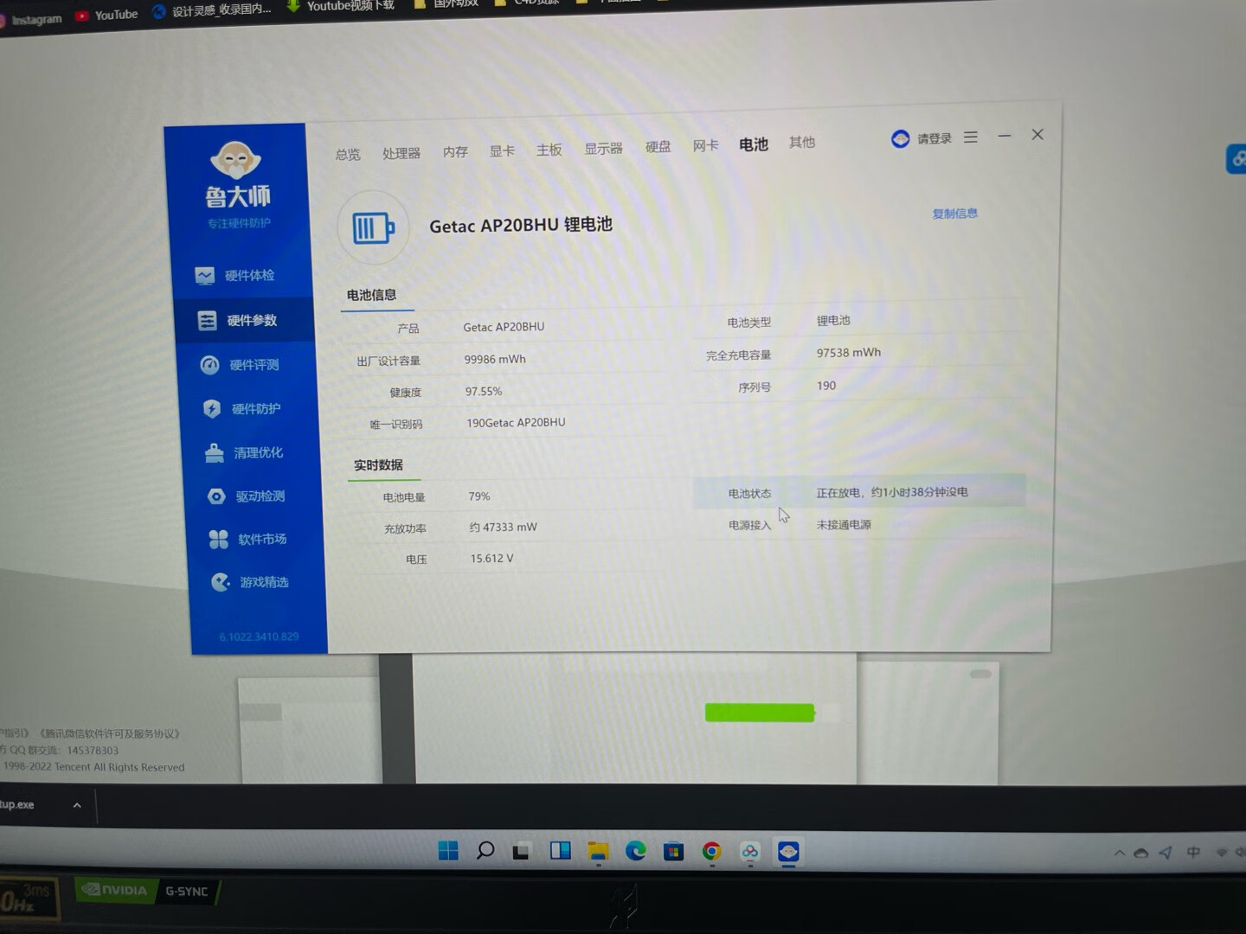Click the discharge rate 约 47333 mW
This screenshot has height=934, width=1246.
(x=503, y=528)
